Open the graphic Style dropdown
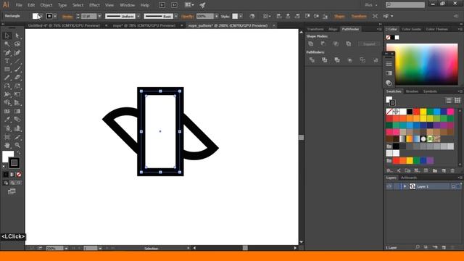 (x=241, y=16)
